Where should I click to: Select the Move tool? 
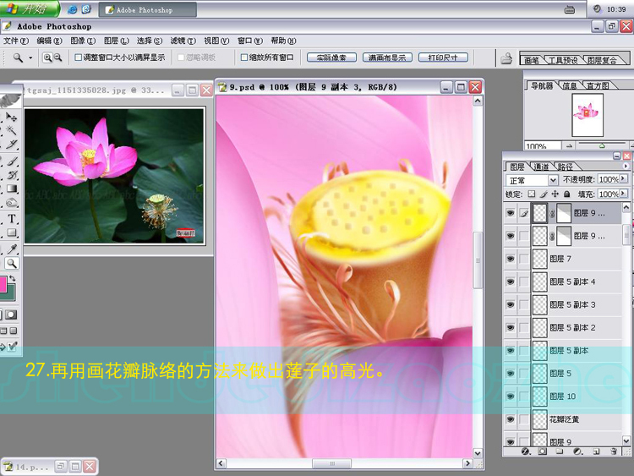(x=11, y=118)
